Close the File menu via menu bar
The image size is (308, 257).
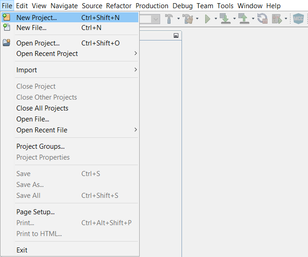click(7, 6)
